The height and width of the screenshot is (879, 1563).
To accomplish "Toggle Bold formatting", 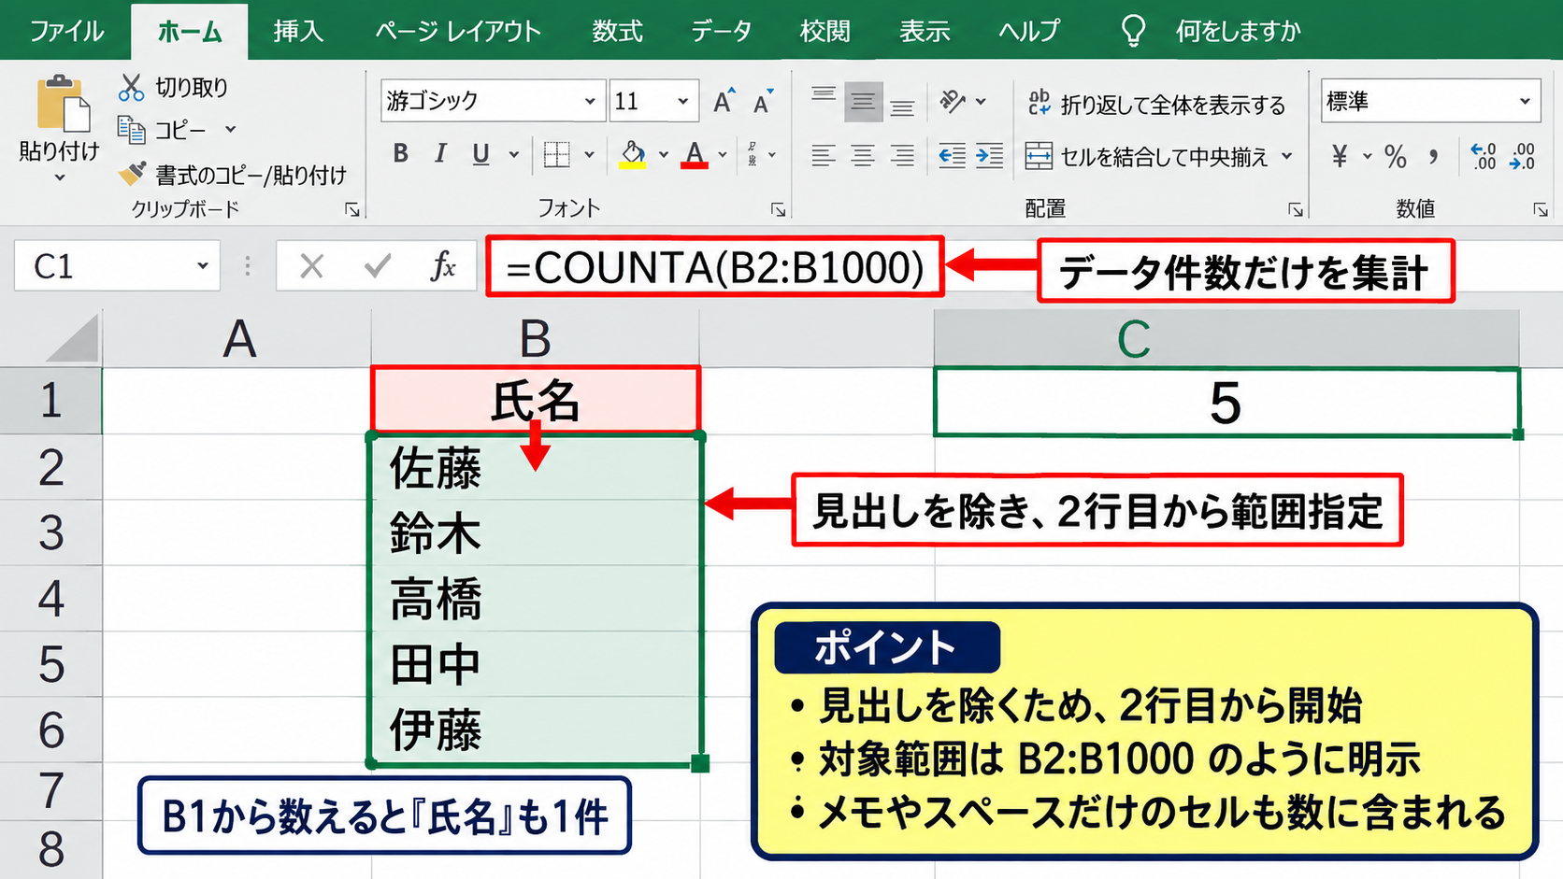I will pos(400,154).
